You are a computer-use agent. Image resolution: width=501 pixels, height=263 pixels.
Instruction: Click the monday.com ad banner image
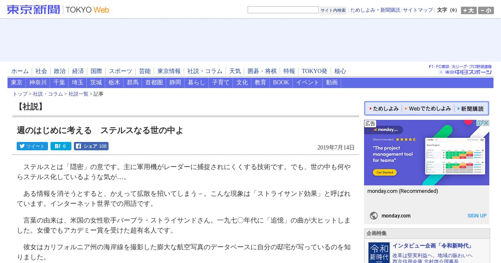pos(427,153)
